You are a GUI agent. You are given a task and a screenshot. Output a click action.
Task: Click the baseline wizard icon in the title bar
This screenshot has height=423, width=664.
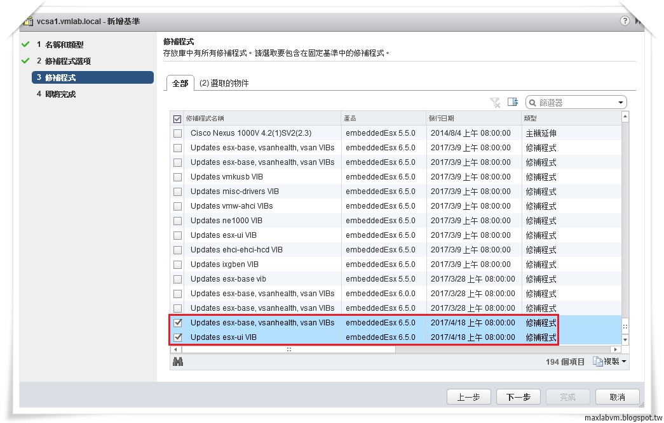click(27, 20)
